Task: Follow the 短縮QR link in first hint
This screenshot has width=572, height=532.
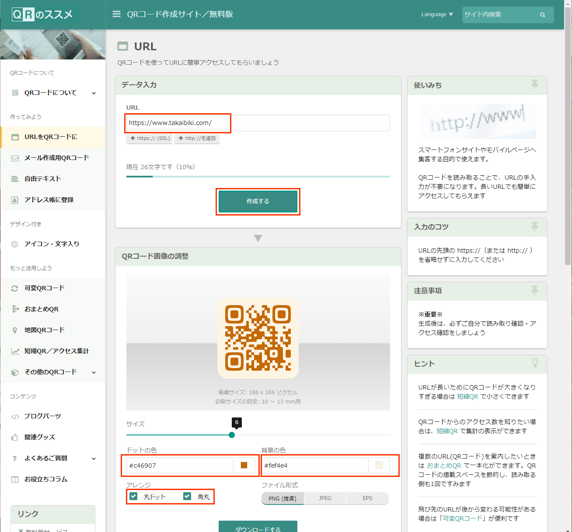Action: (x=467, y=396)
